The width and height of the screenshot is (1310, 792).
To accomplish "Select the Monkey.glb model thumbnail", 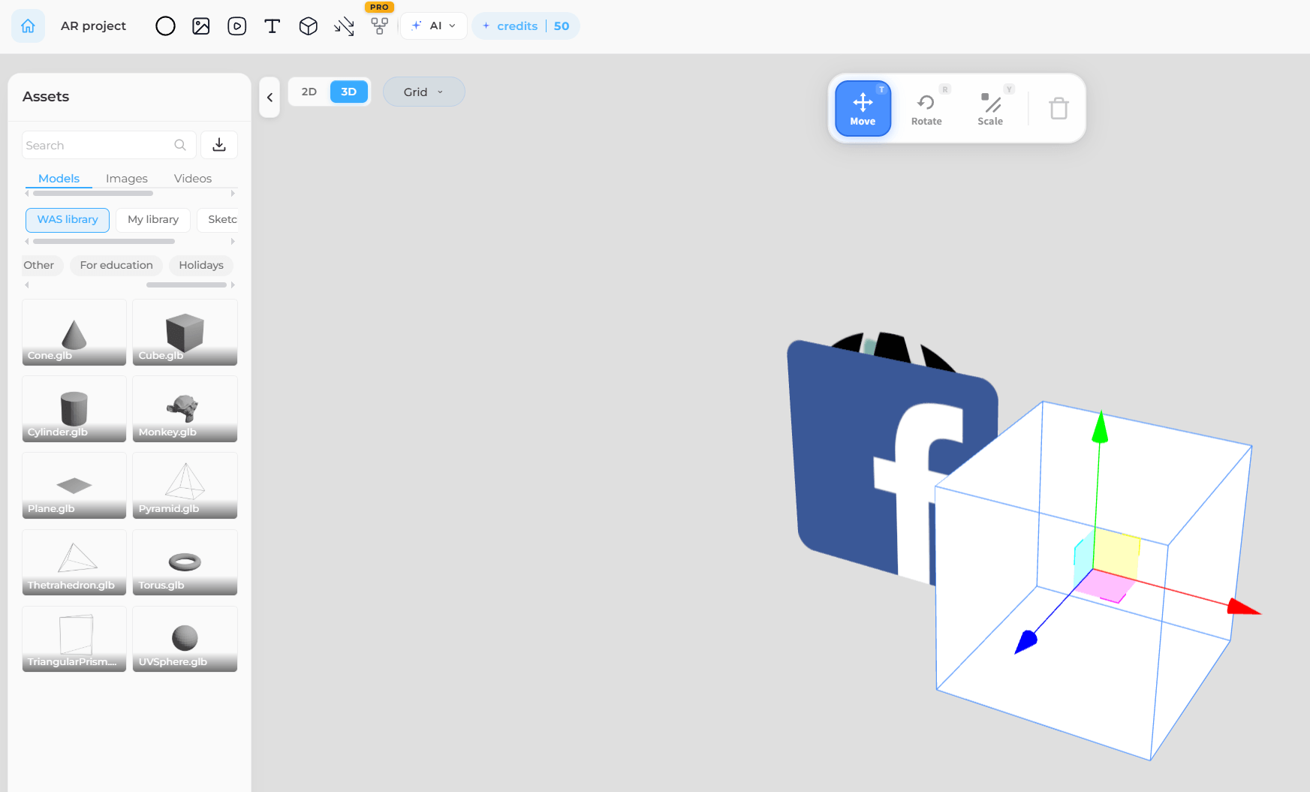I will [185, 409].
